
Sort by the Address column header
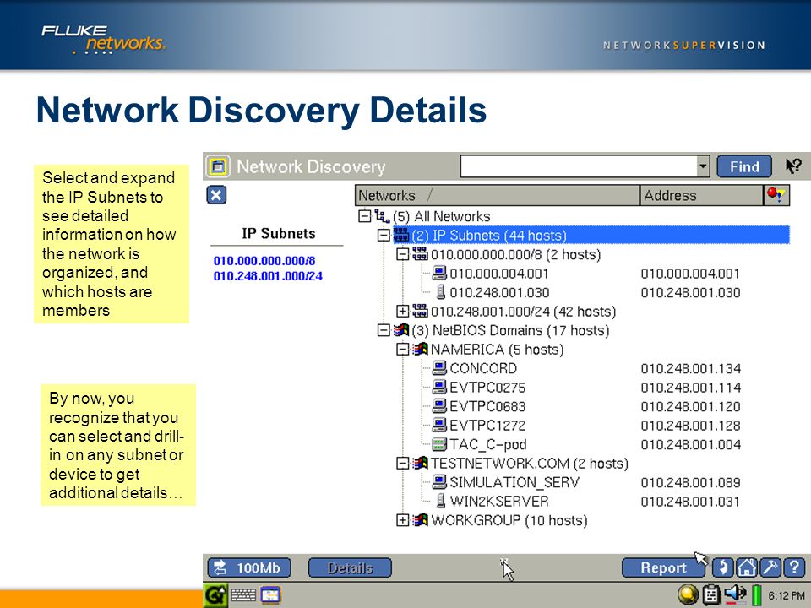point(701,195)
